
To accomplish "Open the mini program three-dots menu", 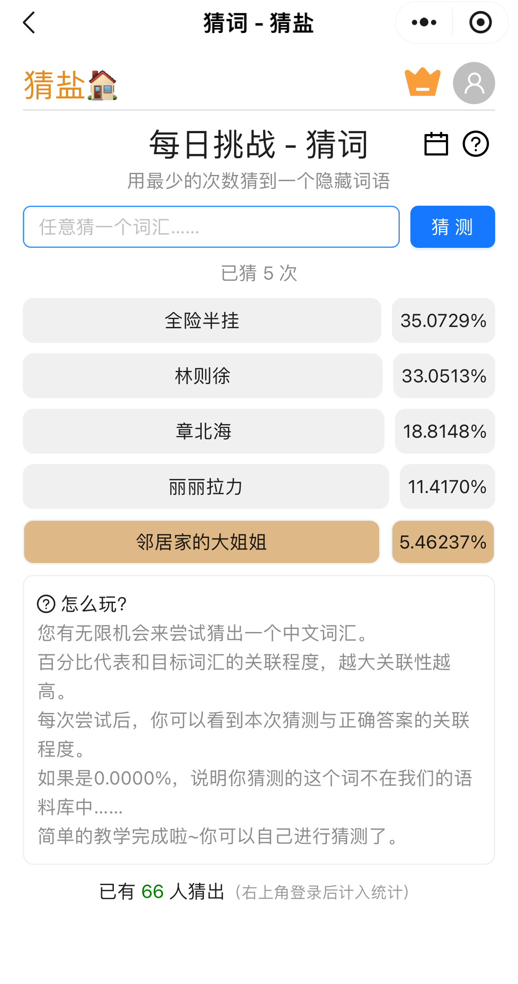I will coord(424,22).
